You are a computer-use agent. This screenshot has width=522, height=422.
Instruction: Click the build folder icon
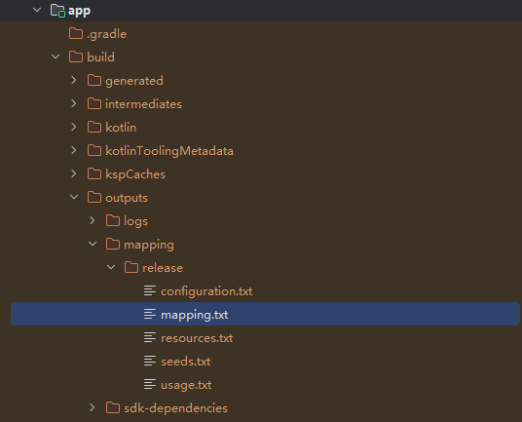point(76,57)
